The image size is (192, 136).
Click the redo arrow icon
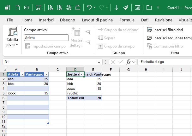pos(102,8)
